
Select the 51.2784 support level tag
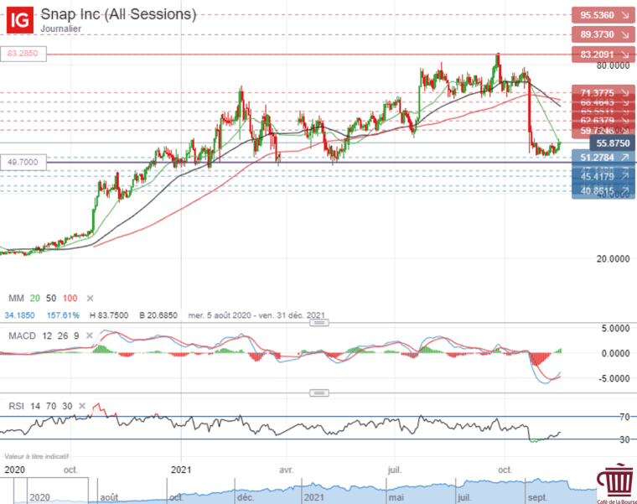tap(603, 158)
